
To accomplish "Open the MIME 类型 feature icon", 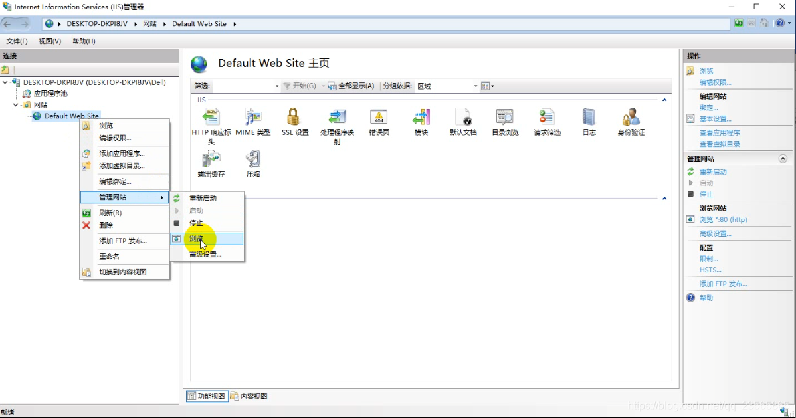I will pyautogui.click(x=252, y=118).
